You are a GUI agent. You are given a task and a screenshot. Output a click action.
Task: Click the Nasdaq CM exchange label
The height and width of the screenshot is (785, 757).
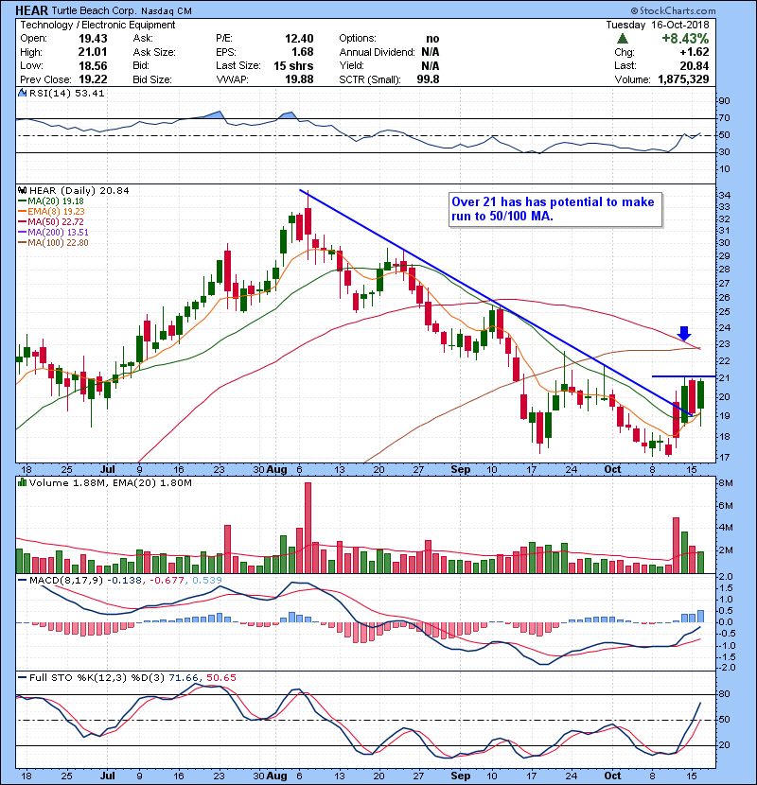[x=167, y=11]
